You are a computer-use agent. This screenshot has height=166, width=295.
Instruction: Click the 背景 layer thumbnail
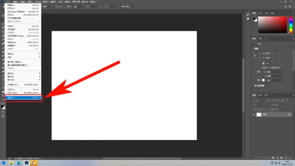[x=259, y=115]
